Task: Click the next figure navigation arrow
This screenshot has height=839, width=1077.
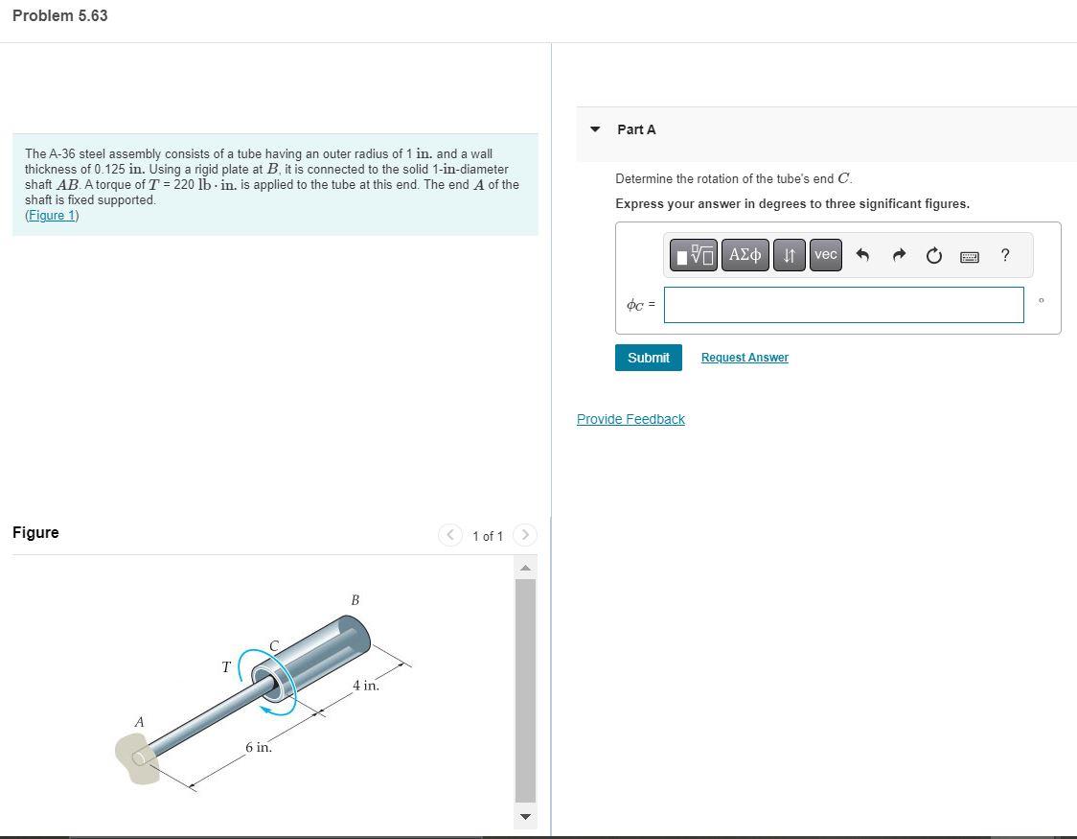Action: pyautogui.click(x=524, y=536)
